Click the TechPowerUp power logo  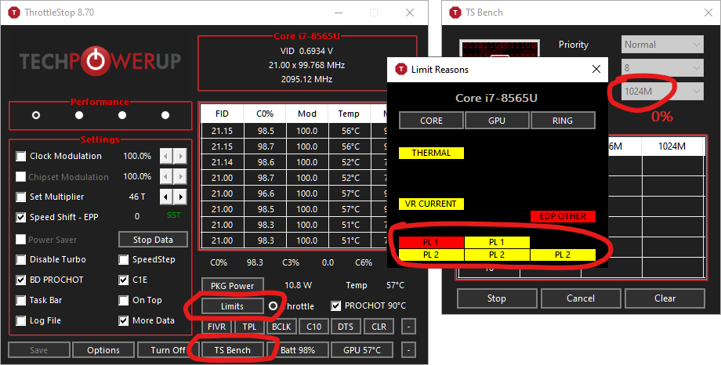95,60
